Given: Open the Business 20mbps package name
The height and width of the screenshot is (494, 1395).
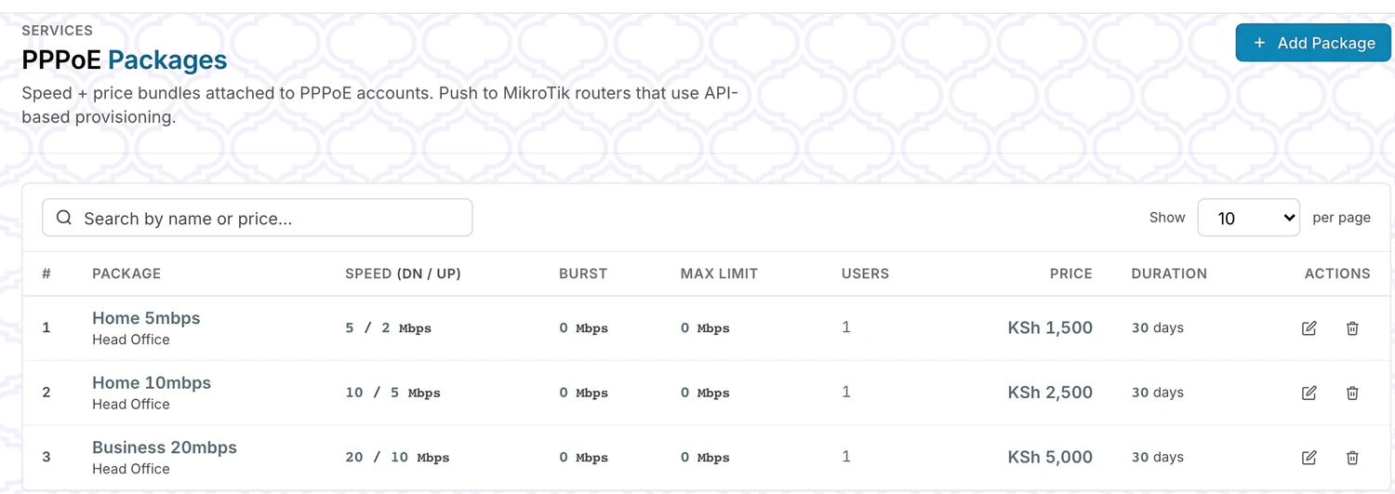Looking at the screenshot, I should click(165, 447).
